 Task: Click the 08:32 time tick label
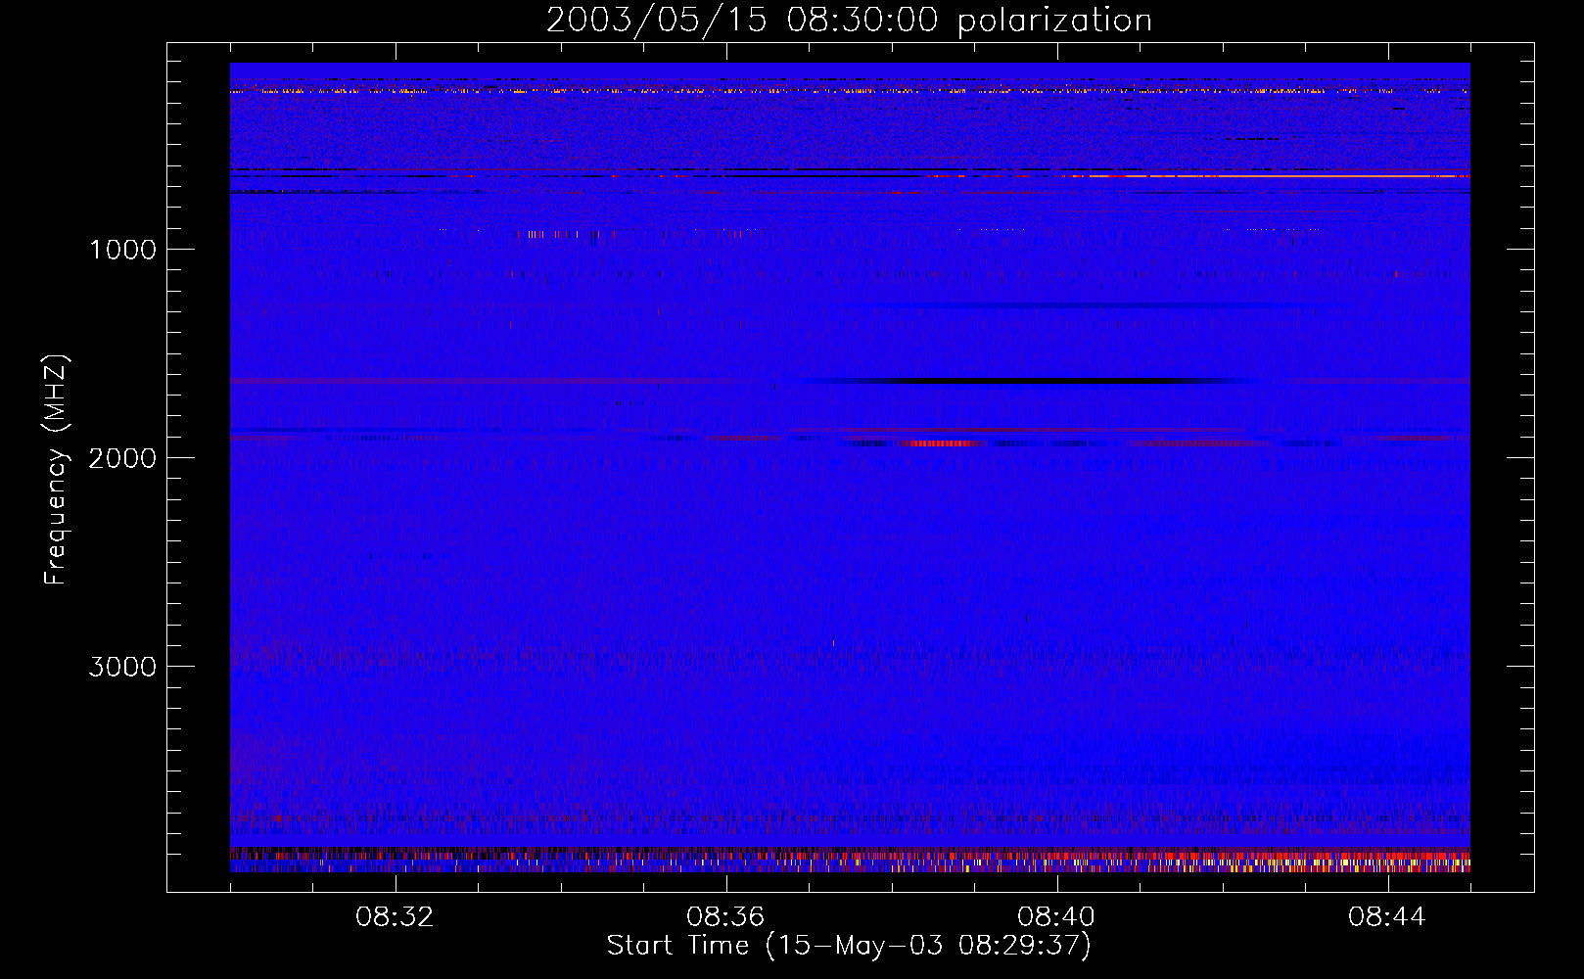tap(396, 917)
